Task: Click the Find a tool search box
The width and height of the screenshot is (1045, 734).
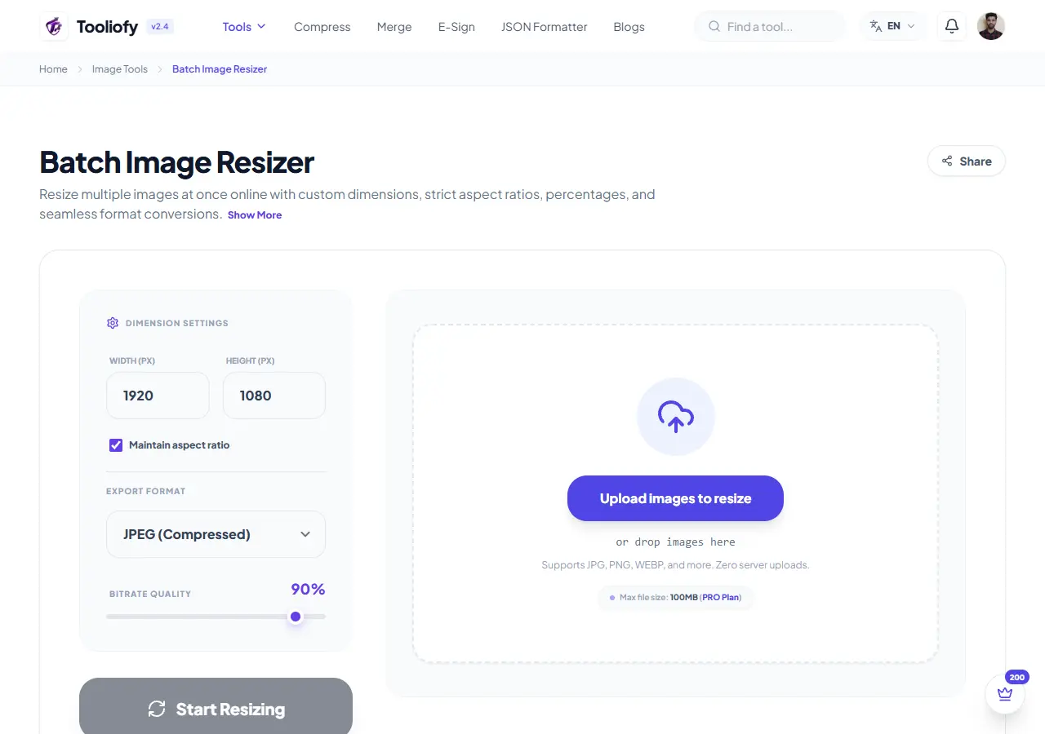Action: click(770, 26)
